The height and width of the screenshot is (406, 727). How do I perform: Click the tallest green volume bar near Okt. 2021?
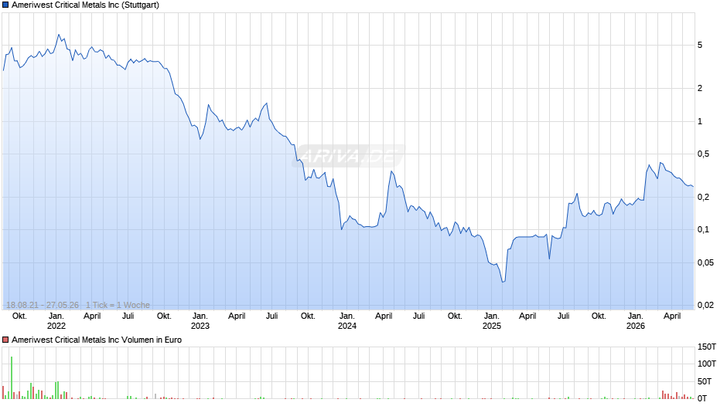pyautogui.click(x=11, y=377)
